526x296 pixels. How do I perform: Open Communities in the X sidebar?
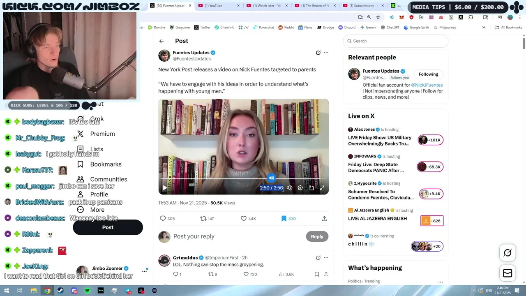[102, 180]
